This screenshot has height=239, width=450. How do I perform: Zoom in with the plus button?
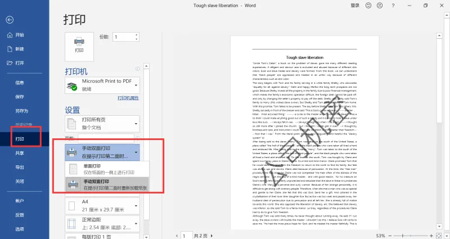point(431,236)
